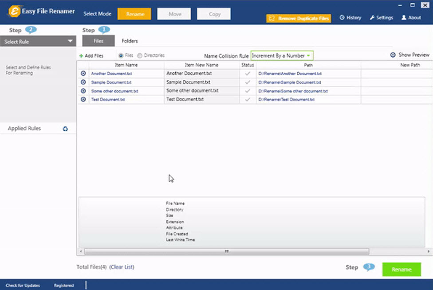Click the Registered status label
Image resolution: width=433 pixels, height=290 pixels.
coord(63,285)
